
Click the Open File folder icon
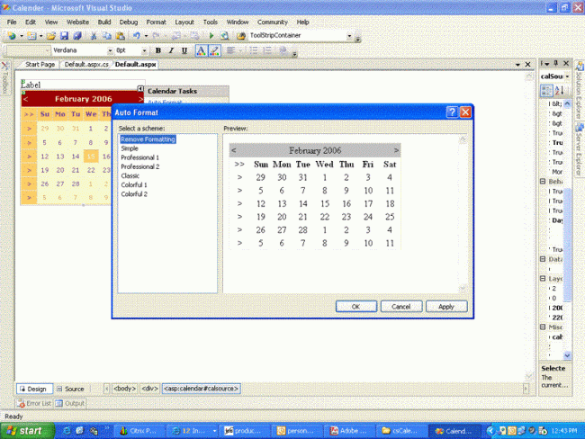click(51, 35)
